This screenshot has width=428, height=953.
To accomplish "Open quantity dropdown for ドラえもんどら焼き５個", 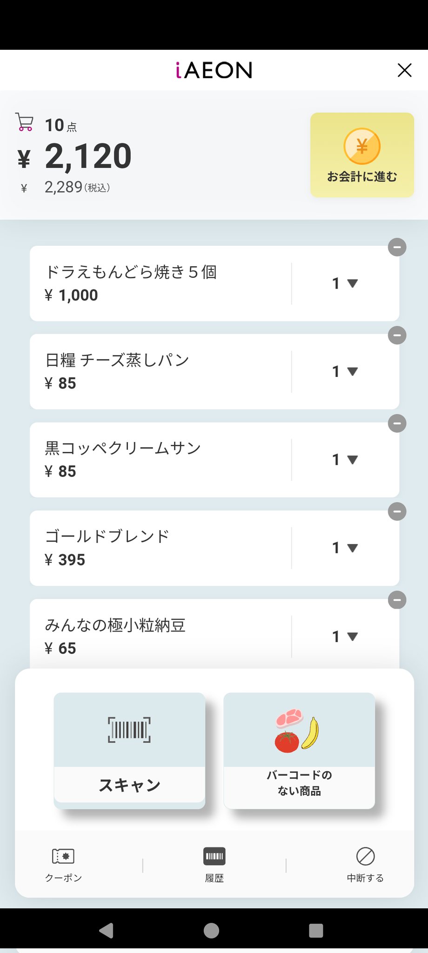I will click(x=345, y=283).
